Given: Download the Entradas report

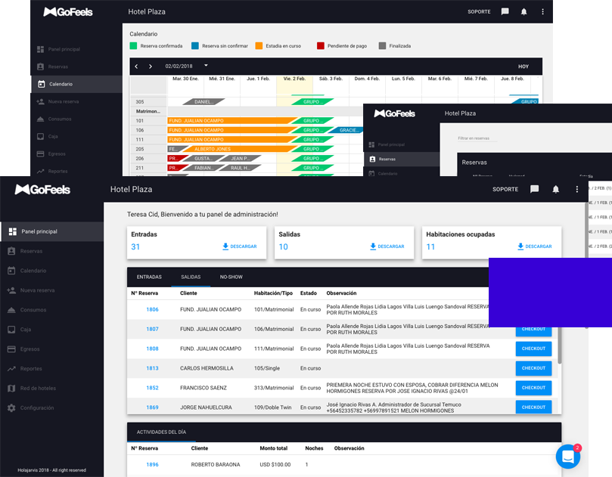Looking at the screenshot, I should tap(240, 246).
